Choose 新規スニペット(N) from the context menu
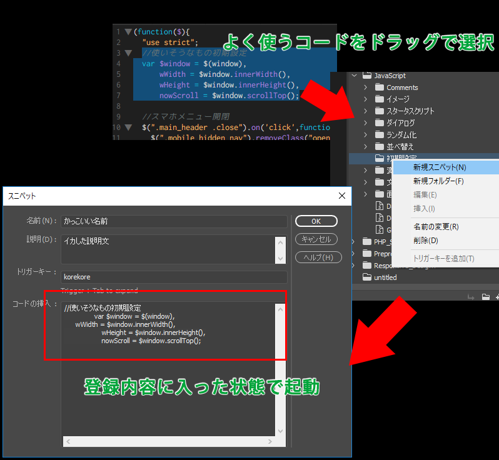Screen dimensions: 499x460 click(x=440, y=167)
